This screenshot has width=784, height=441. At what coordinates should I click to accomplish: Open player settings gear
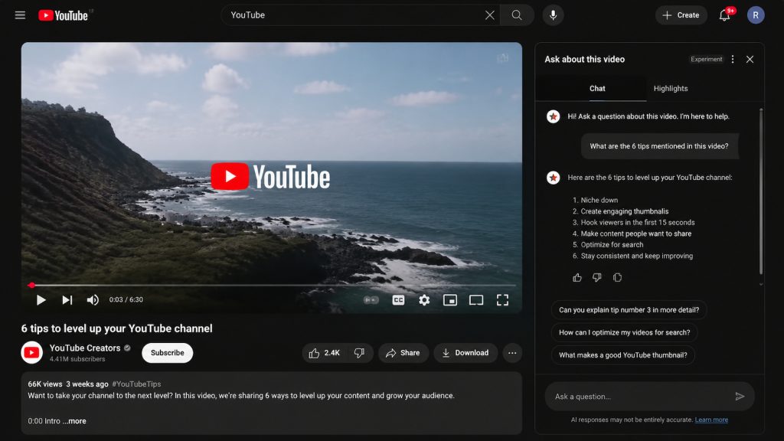[424, 299]
